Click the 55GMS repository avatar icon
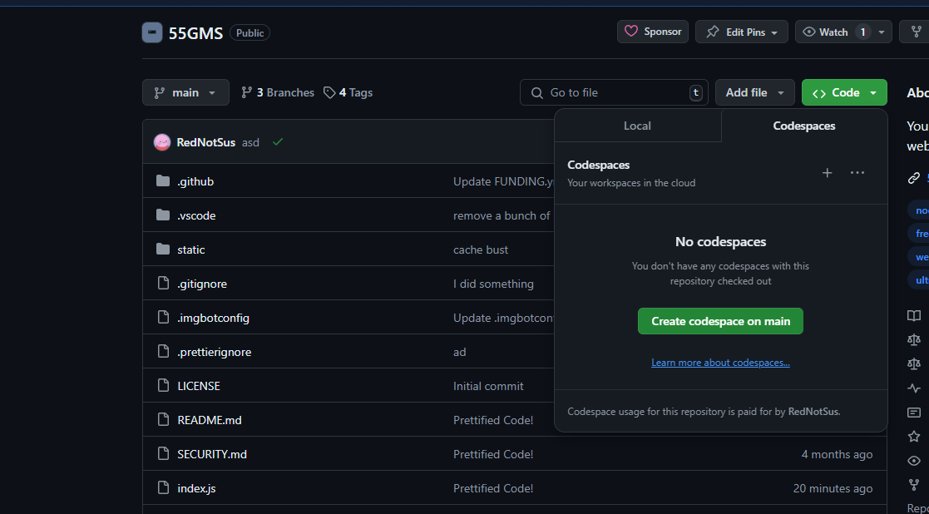929x514 pixels. pyautogui.click(x=152, y=32)
